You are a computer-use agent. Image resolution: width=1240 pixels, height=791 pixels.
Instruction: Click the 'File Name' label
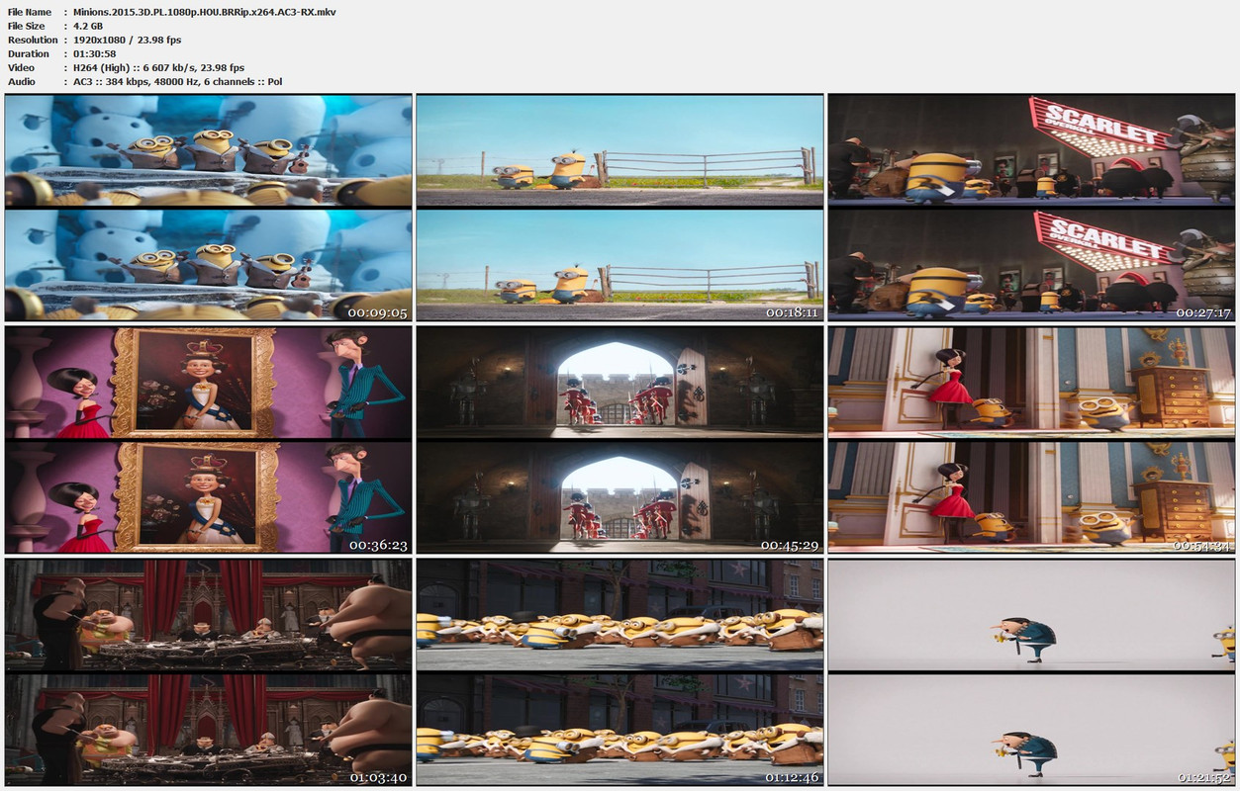(30, 11)
